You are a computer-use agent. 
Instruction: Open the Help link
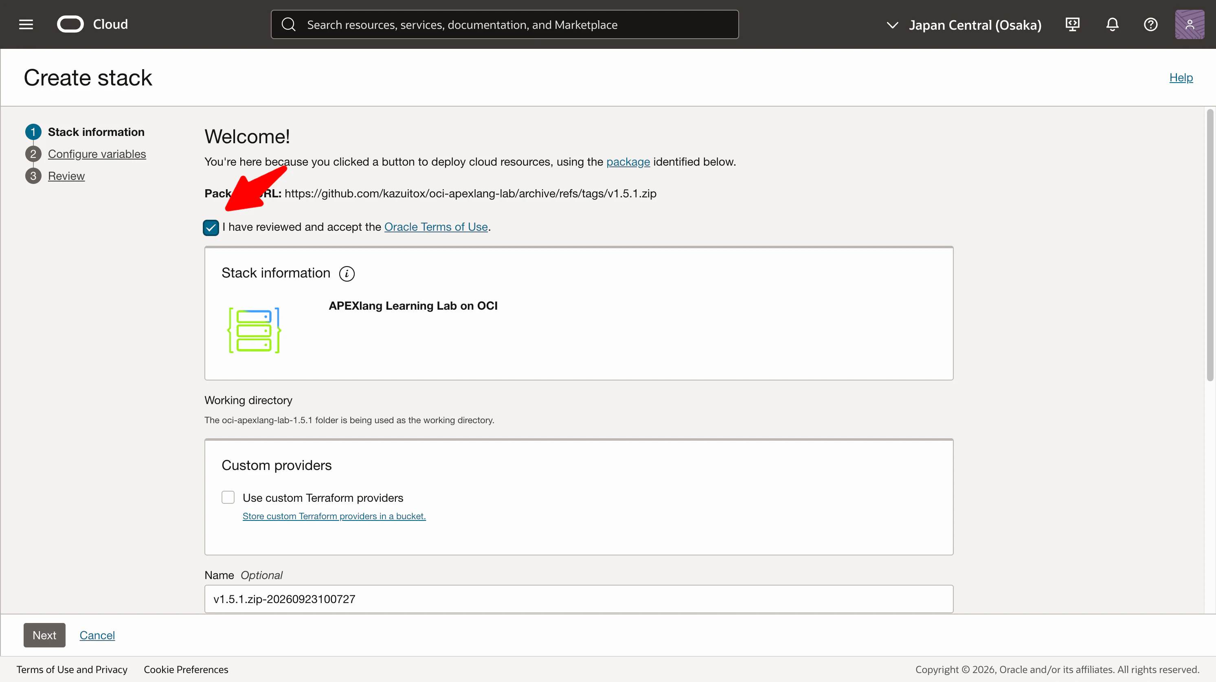[x=1181, y=77]
